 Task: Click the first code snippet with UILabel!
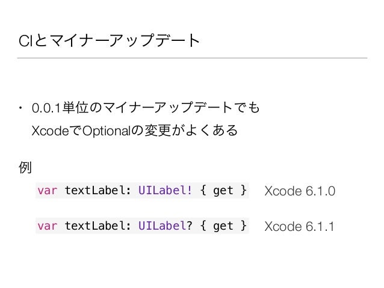142,191
